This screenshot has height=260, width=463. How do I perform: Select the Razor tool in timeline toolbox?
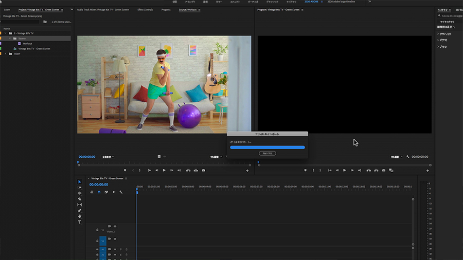point(80,199)
